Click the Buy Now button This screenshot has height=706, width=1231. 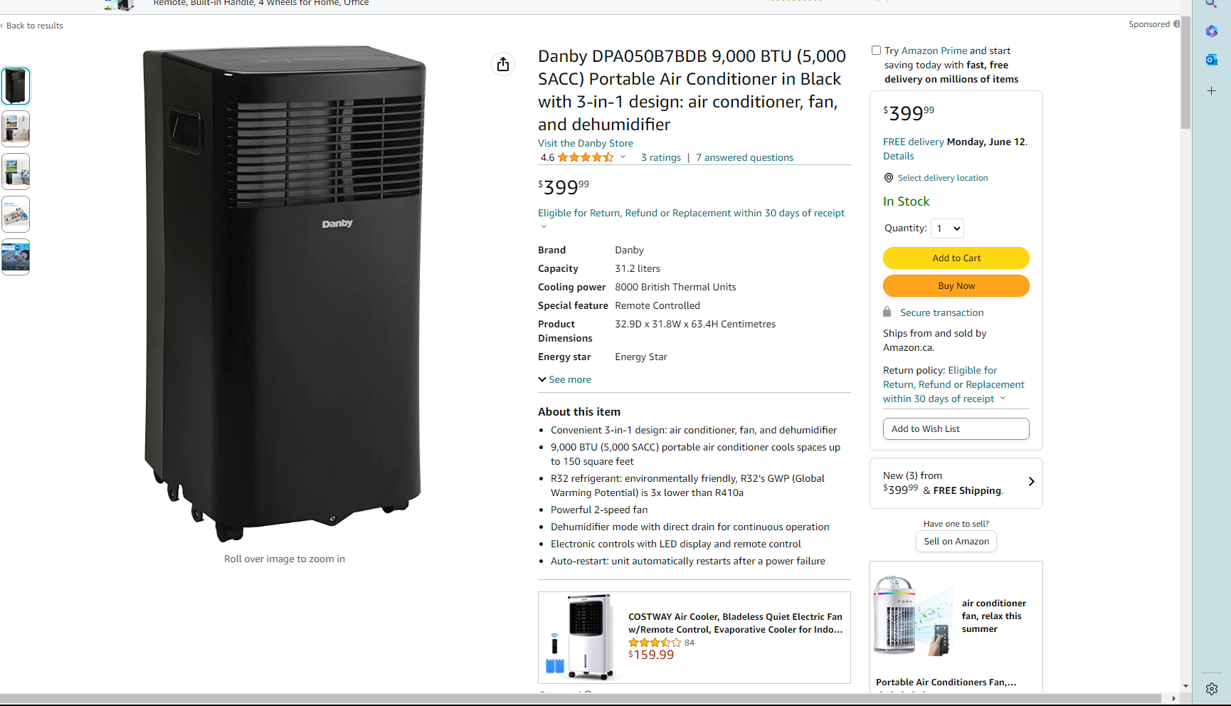pyautogui.click(x=956, y=285)
